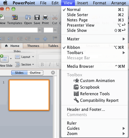Click the collapse all outline icon
This screenshot has height=138, width=129.
click(55, 38)
